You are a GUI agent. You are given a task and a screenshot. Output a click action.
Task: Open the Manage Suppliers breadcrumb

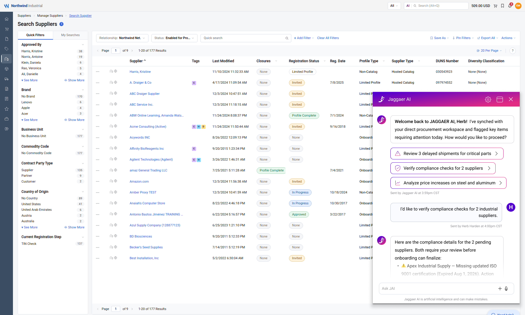tap(50, 16)
